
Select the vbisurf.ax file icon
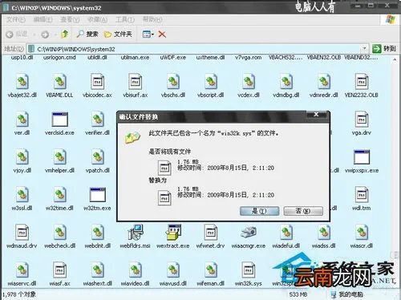pyautogui.click(x=135, y=82)
